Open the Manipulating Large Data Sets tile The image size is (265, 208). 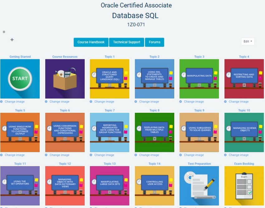click(x=110, y=186)
